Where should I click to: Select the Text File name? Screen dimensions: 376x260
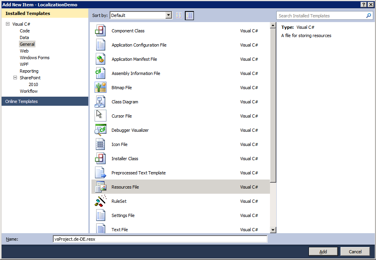[x=119, y=230]
